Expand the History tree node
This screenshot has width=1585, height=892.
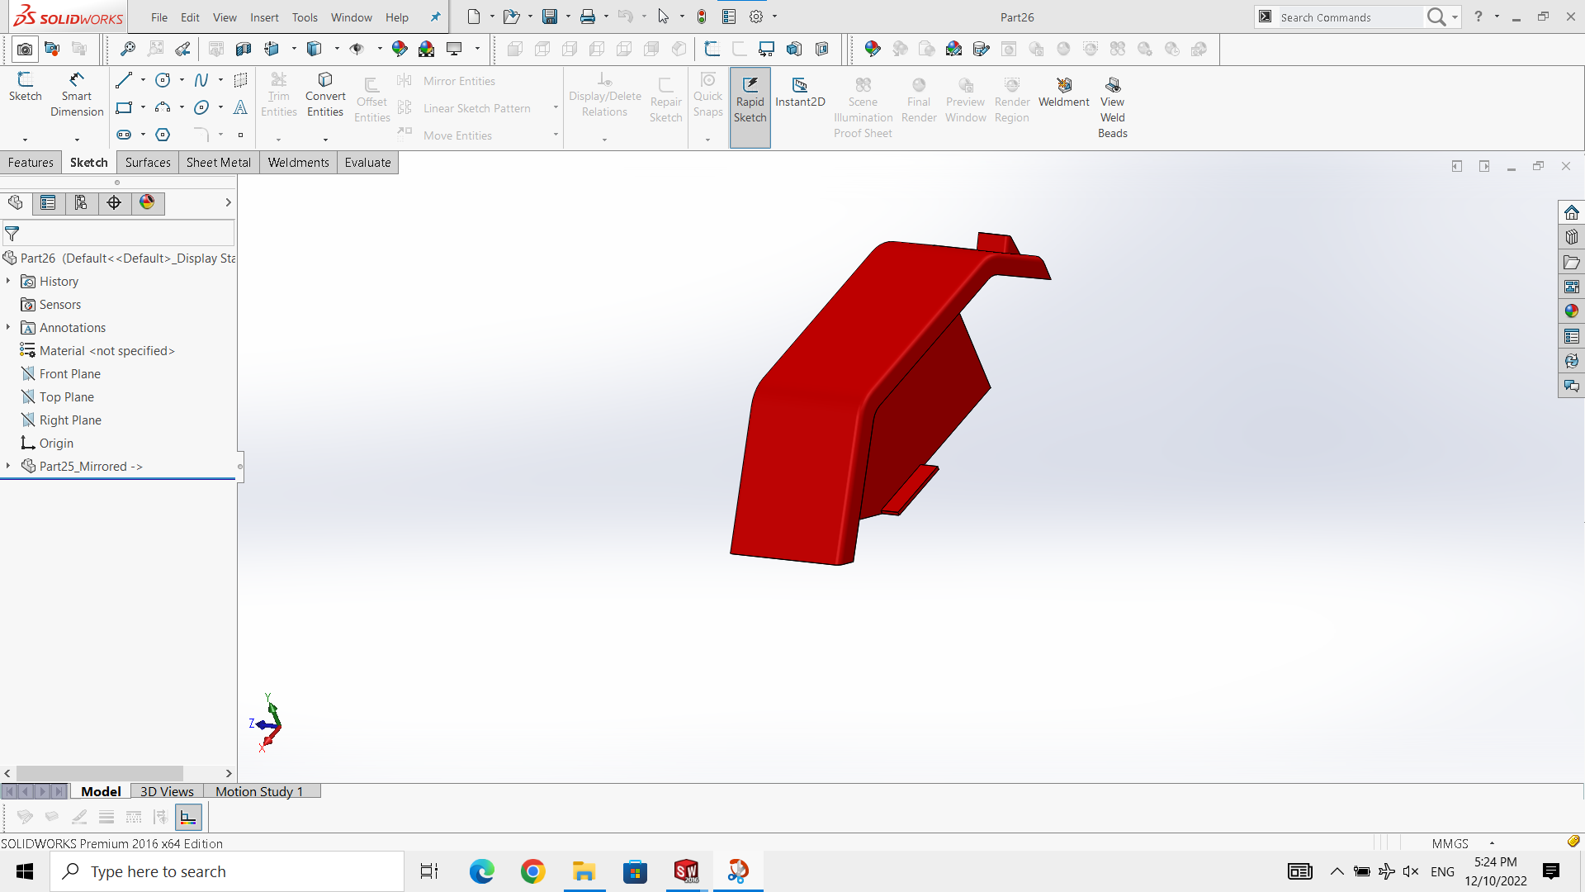pos(8,281)
